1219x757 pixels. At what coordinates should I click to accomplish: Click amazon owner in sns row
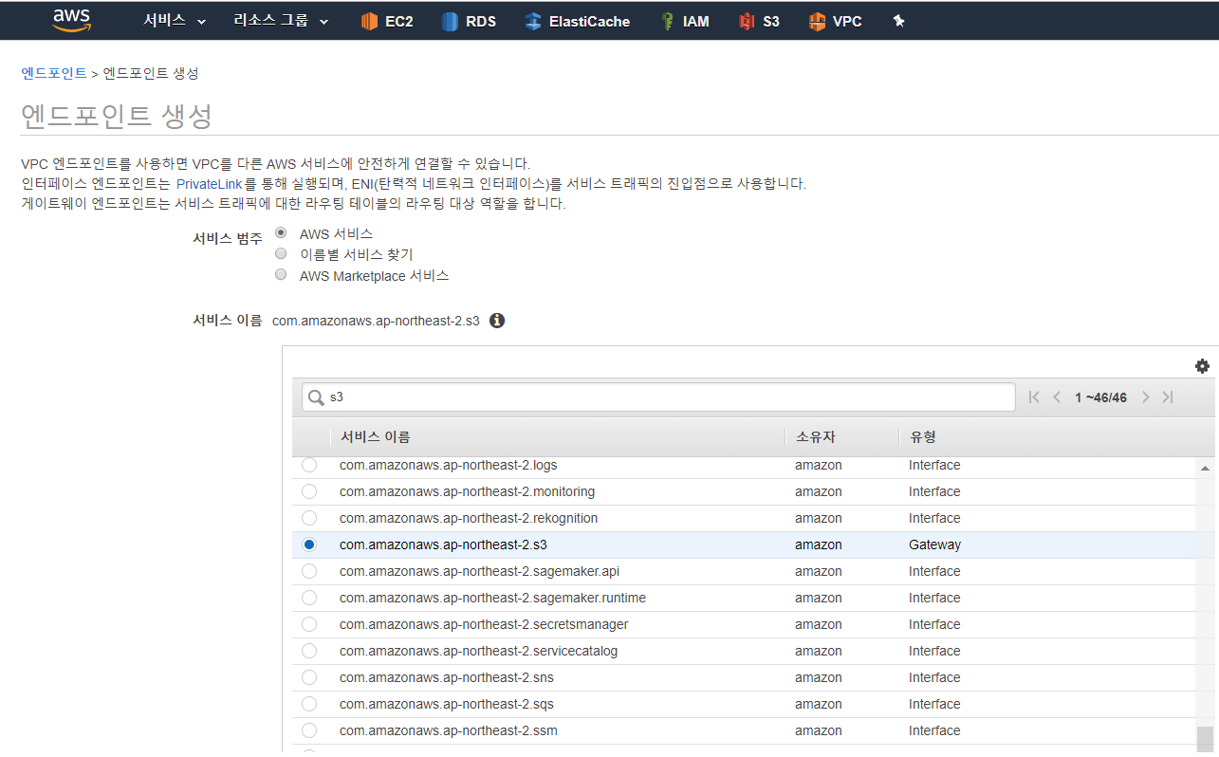(x=819, y=677)
